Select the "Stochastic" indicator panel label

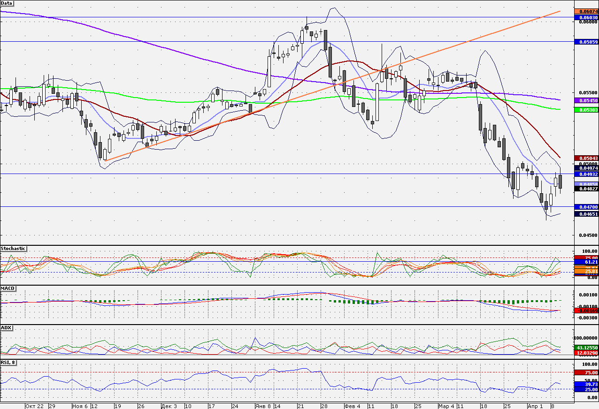(x=14, y=248)
